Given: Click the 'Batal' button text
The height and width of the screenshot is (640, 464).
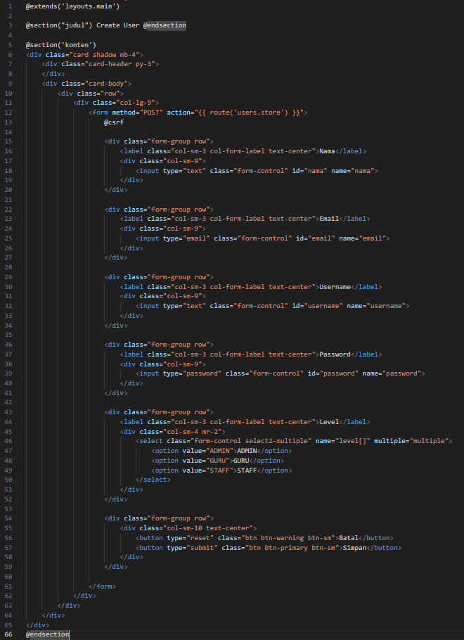Looking at the screenshot, I should tap(349, 538).
